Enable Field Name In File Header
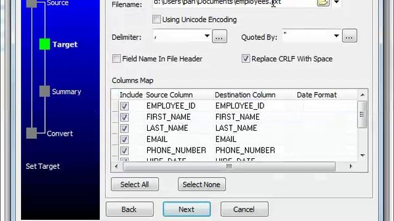This screenshot has width=394, height=221. [x=116, y=59]
